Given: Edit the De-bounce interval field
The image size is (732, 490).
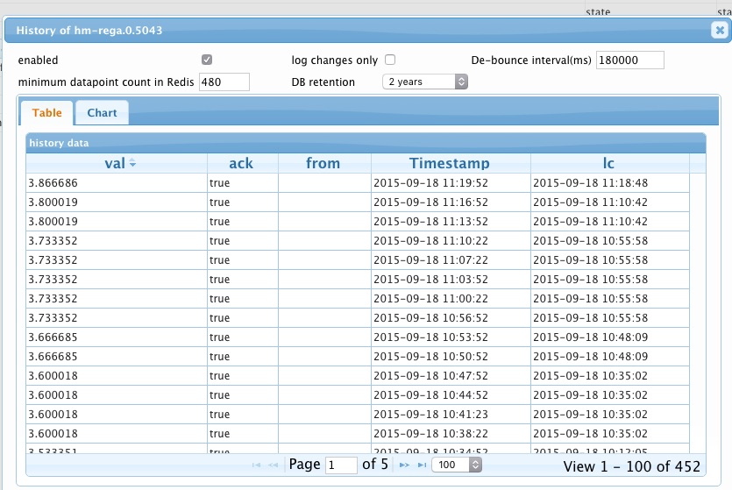Looking at the screenshot, I should [x=629, y=60].
